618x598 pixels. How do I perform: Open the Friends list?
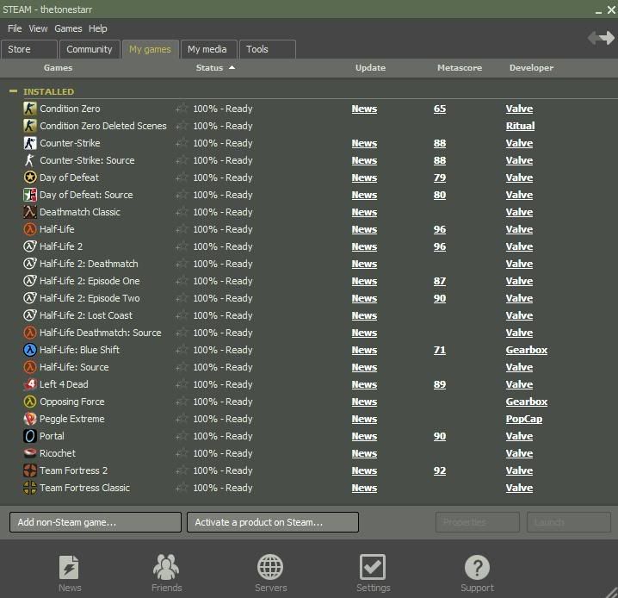pos(166,573)
